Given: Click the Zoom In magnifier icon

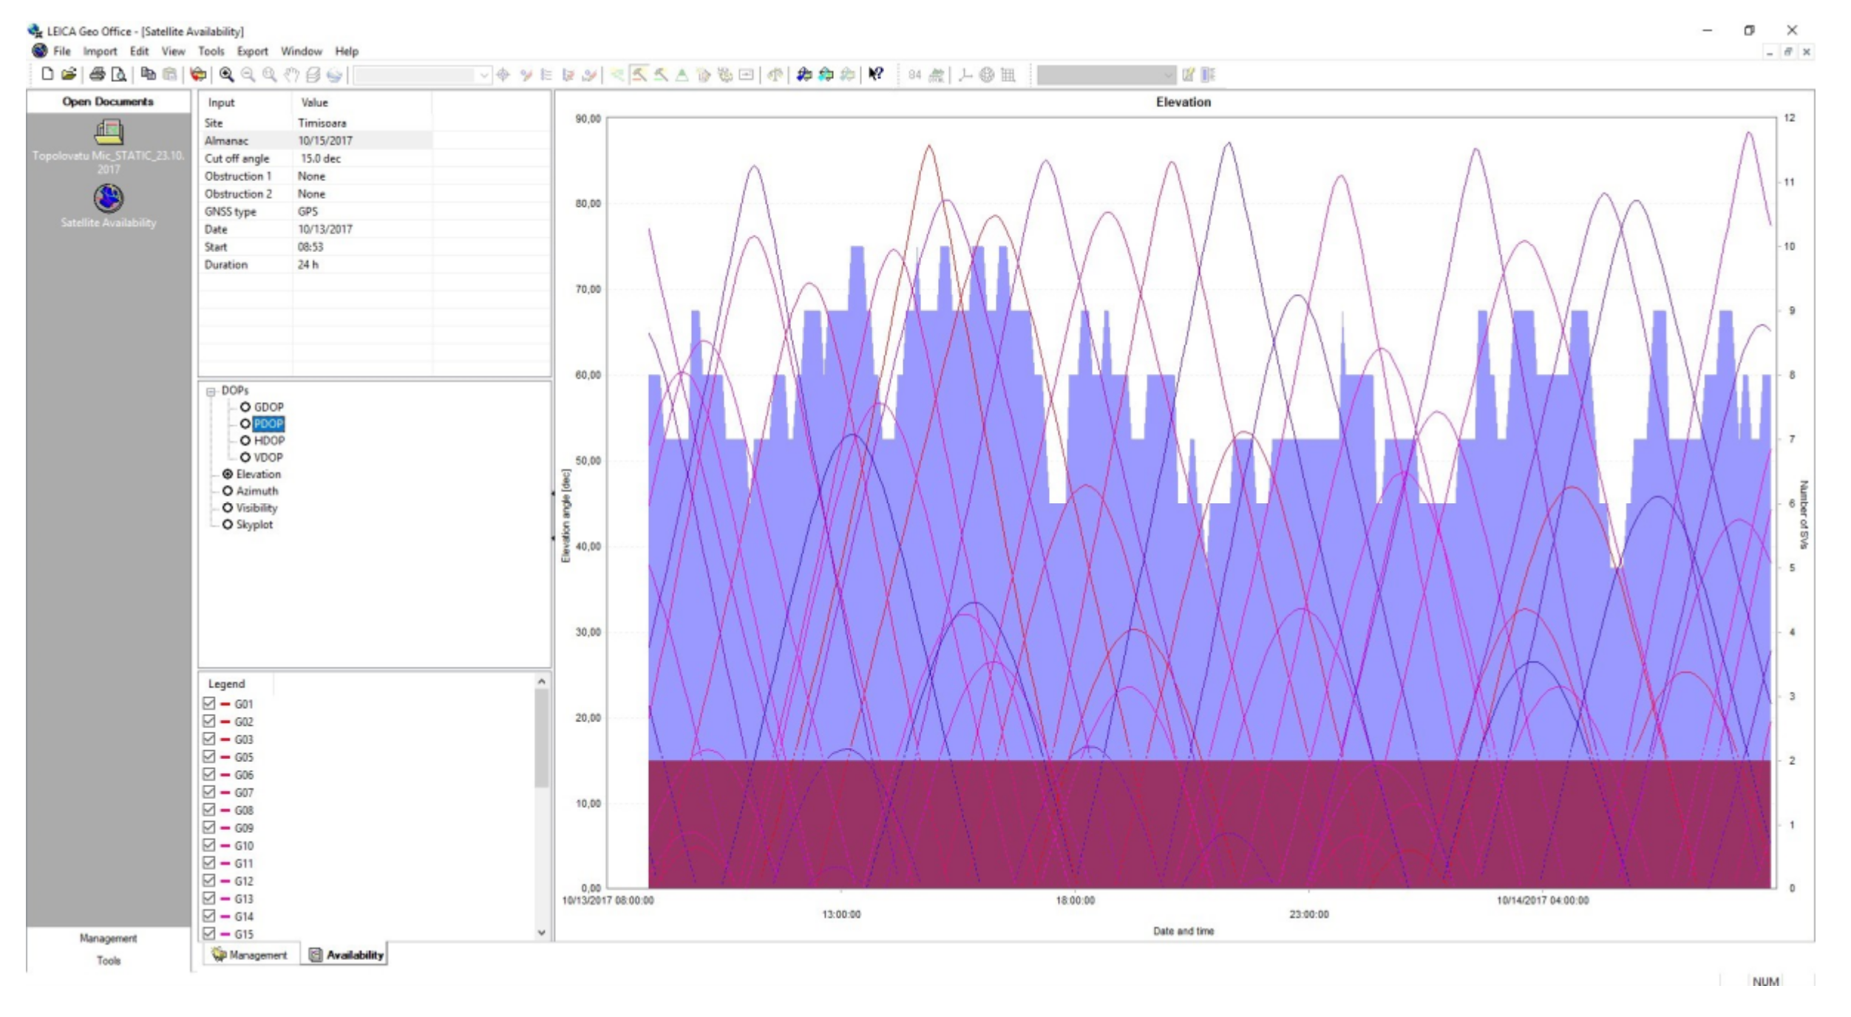Looking at the screenshot, I should tap(227, 75).
